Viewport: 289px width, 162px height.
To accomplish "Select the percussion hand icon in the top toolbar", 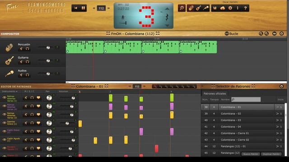I will 191,8.
